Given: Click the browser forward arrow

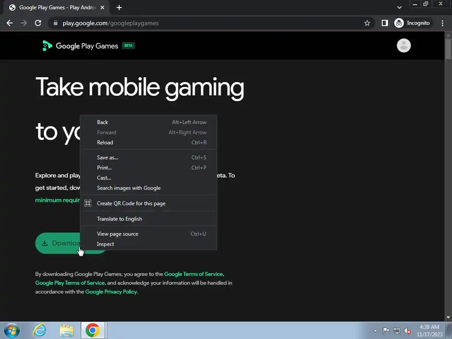Looking at the screenshot, I should tap(24, 23).
